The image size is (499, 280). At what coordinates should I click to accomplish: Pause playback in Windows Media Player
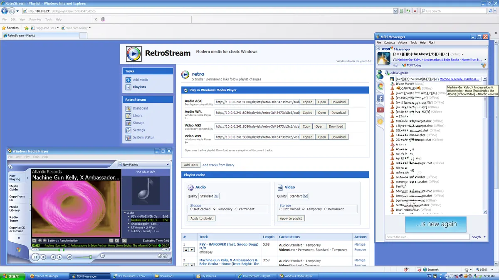[36, 257]
